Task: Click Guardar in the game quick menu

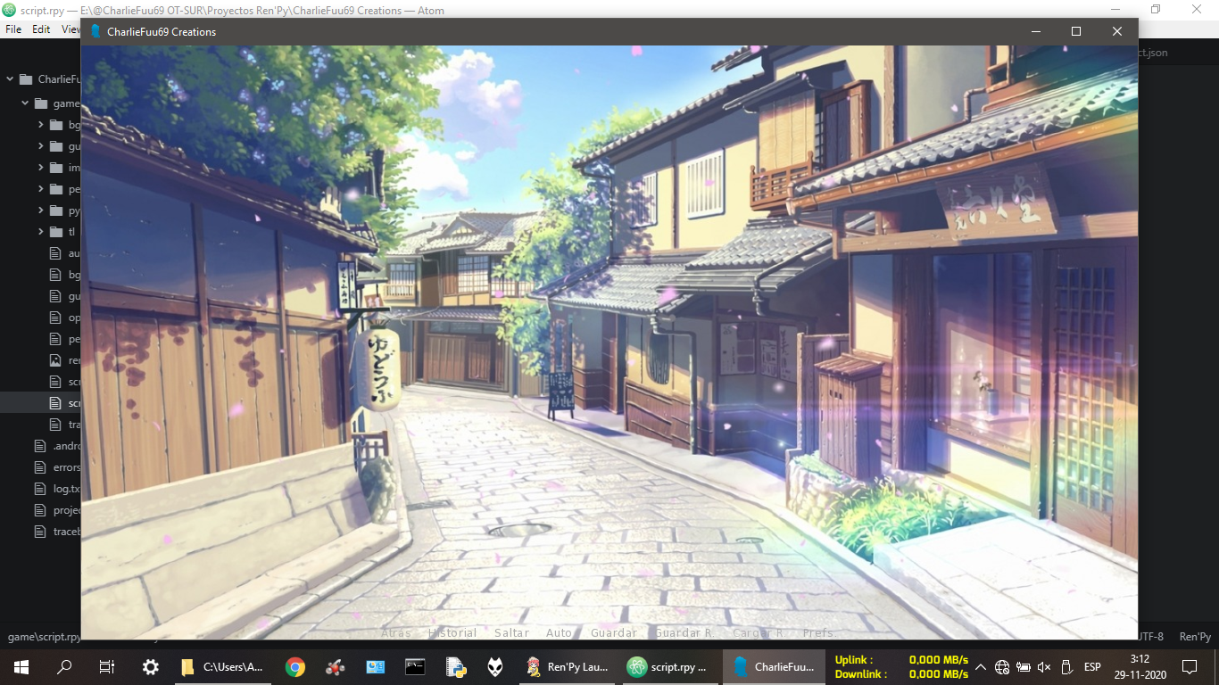Action: (x=613, y=632)
